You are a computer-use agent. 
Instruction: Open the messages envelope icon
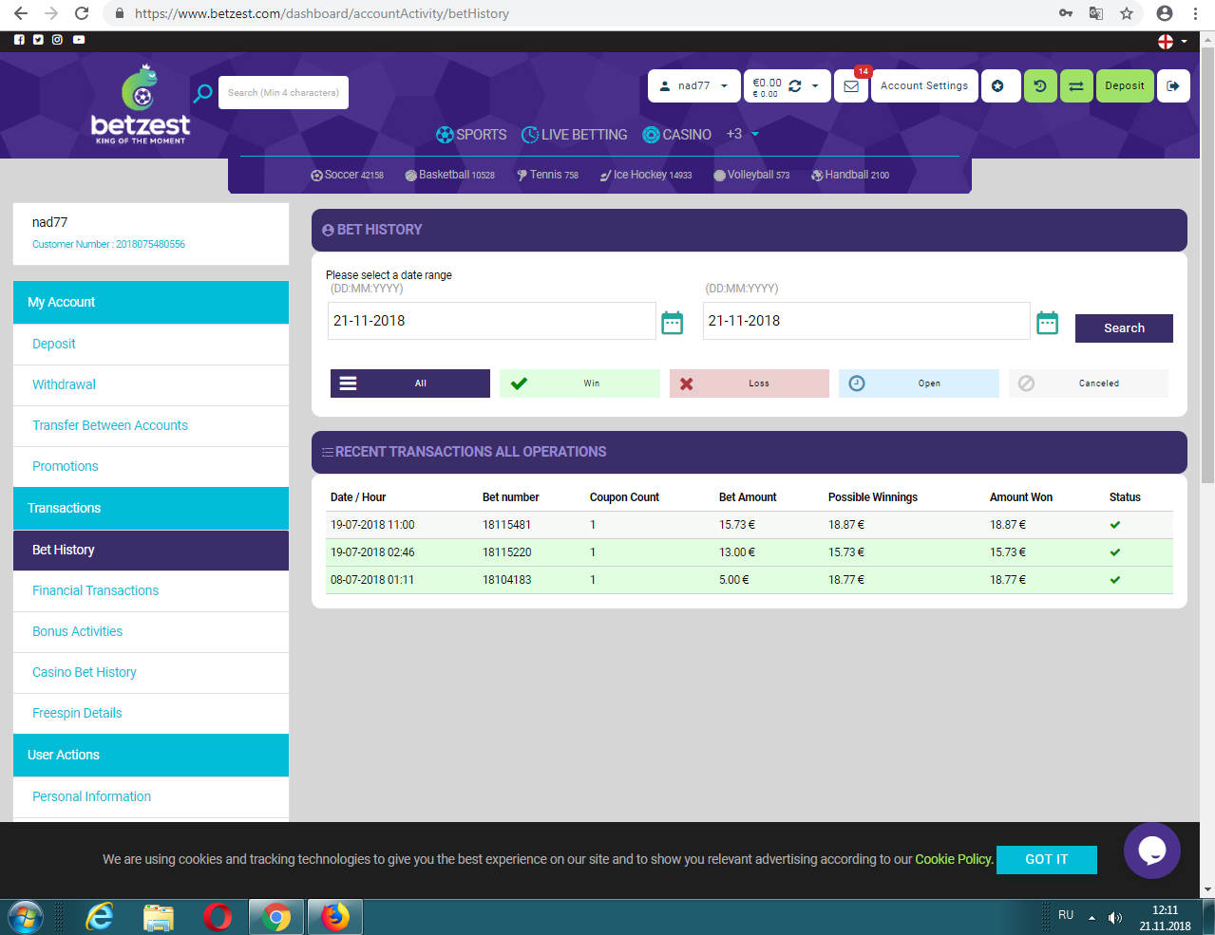click(851, 86)
